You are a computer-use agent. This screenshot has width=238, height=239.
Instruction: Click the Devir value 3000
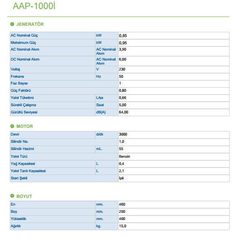coord(123,134)
